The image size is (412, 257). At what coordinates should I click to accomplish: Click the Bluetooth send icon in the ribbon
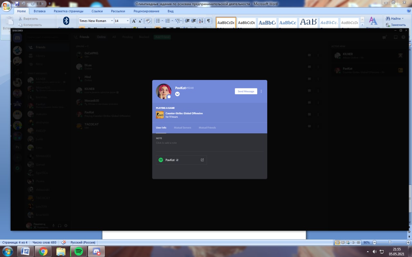pos(66,21)
